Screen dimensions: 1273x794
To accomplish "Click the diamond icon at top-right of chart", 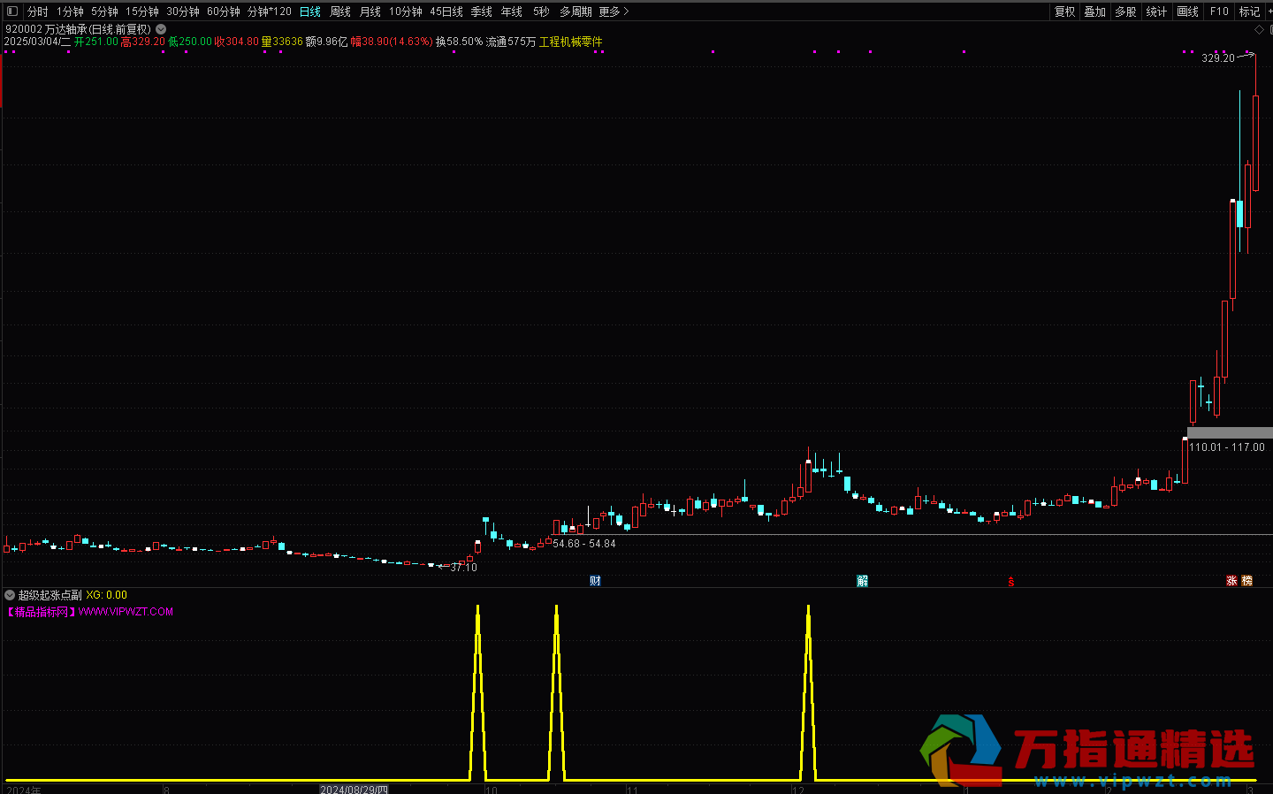I will click(1260, 29).
